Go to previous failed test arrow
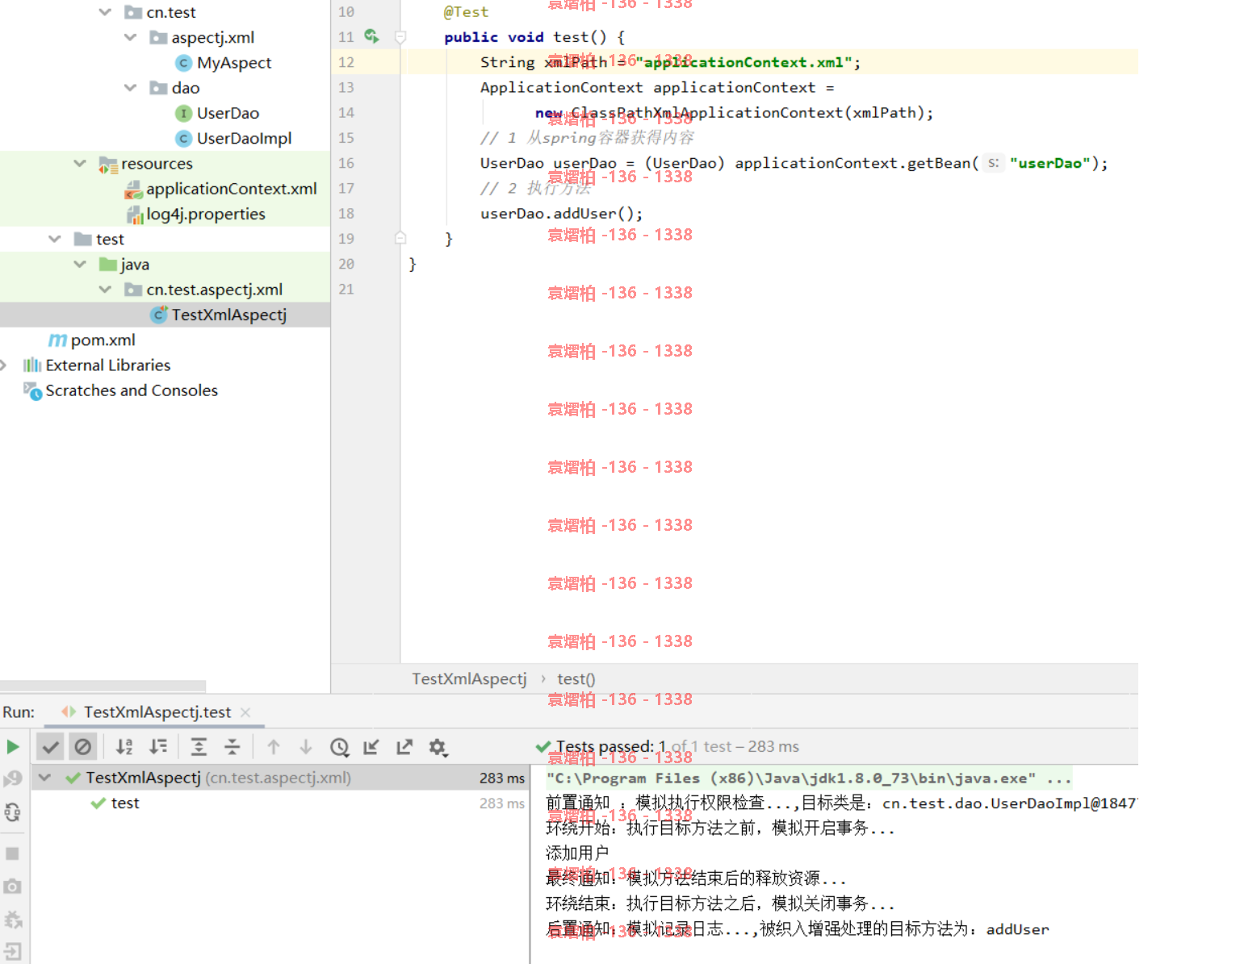 tap(274, 747)
